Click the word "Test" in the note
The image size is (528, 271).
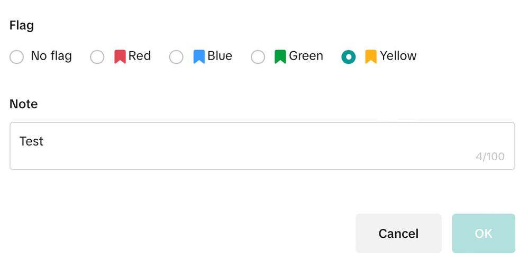tap(31, 141)
